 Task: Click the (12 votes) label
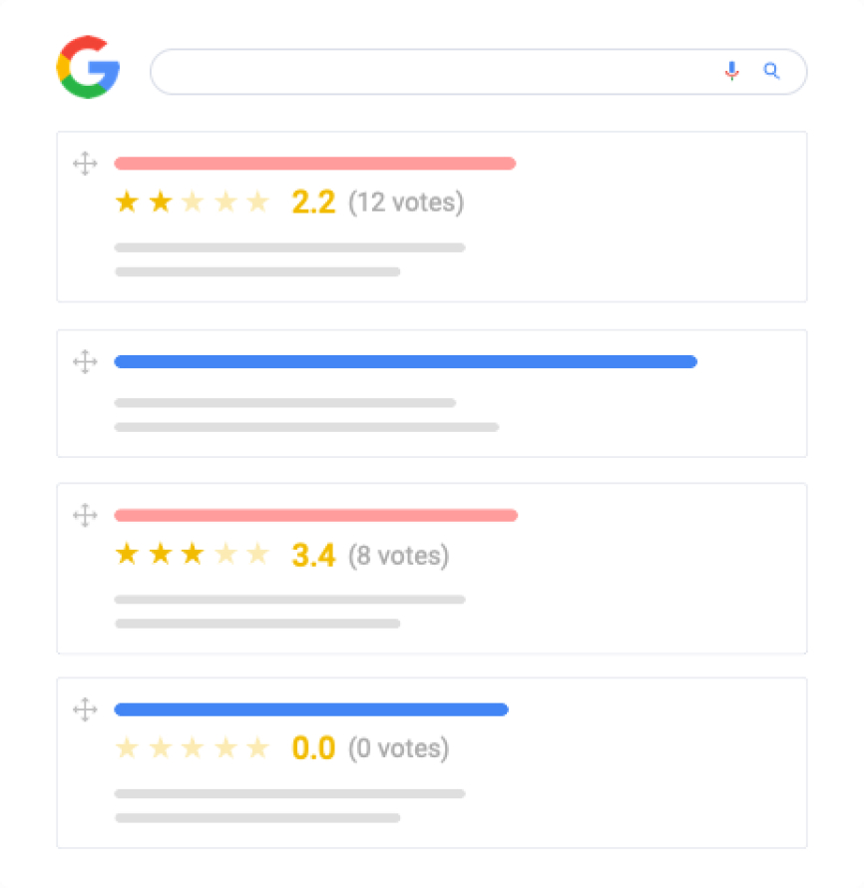coord(406,204)
